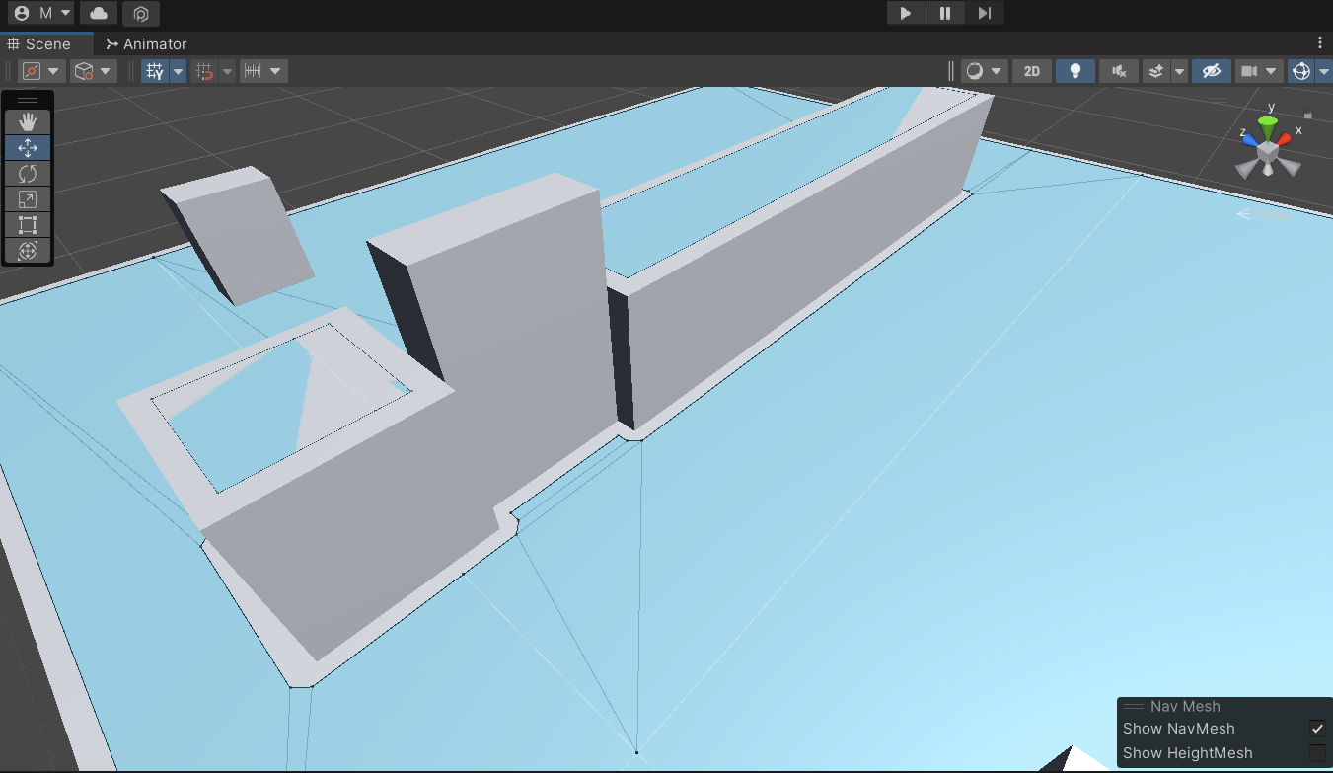Switch to the Scene tab

(x=46, y=43)
